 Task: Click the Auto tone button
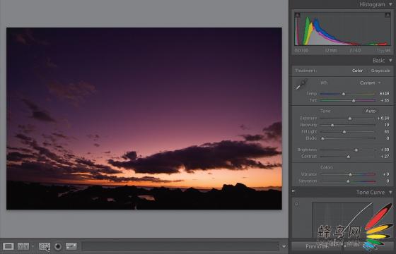point(371,111)
